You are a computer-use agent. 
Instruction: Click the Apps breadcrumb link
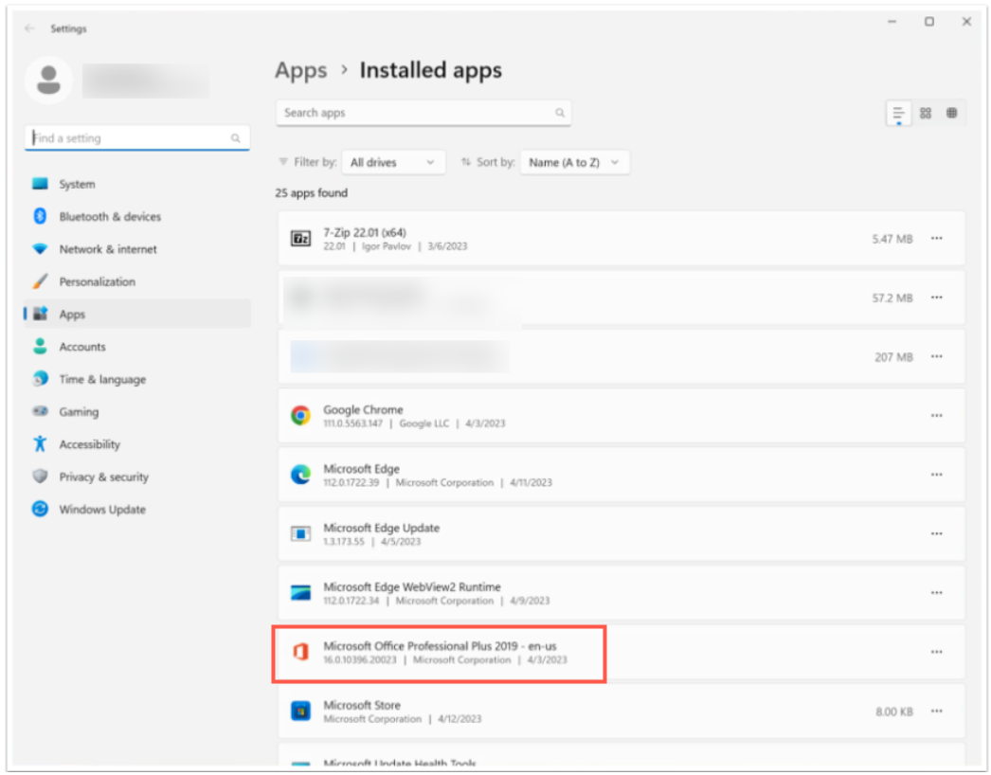click(300, 71)
